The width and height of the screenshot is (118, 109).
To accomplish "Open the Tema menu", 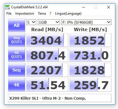I will (42, 13).
